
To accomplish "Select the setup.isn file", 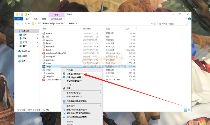I will [49, 76].
